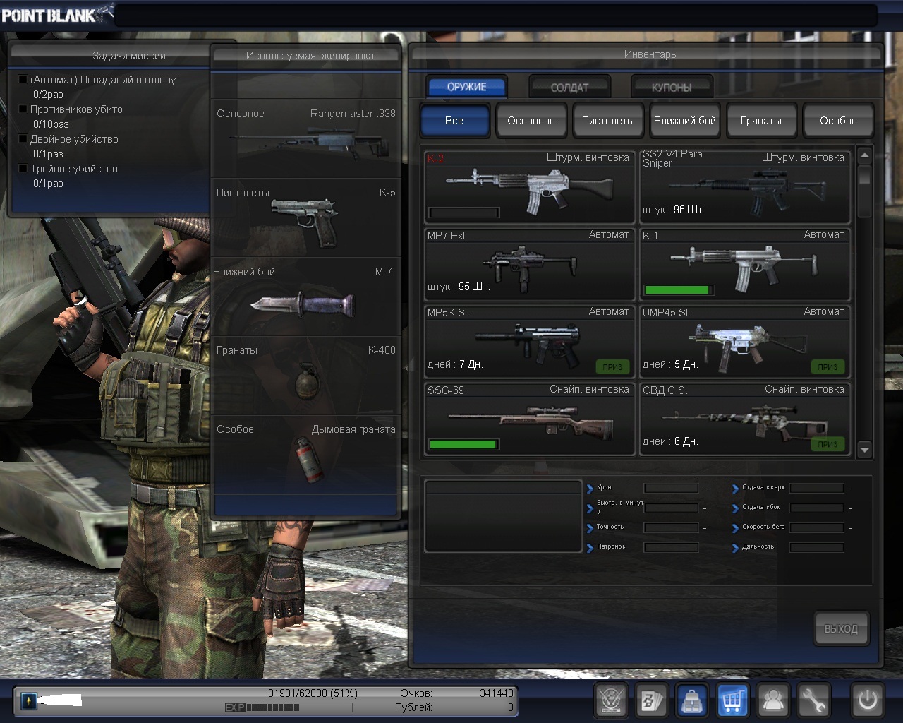903x723 pixels.
Task: Click the ПРИЗ badge on MP5K Sl.
Action: (612, 366)
